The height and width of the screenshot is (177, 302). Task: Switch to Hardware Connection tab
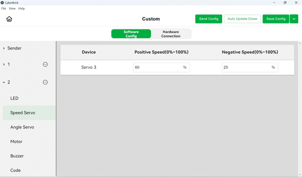(x=171, y=34)
